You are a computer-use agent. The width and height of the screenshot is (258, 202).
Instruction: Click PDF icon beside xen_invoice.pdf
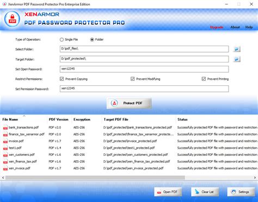tap(5, 168)
